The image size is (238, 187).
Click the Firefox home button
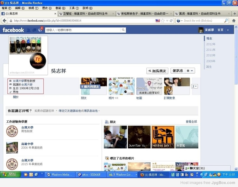[234, 21]
